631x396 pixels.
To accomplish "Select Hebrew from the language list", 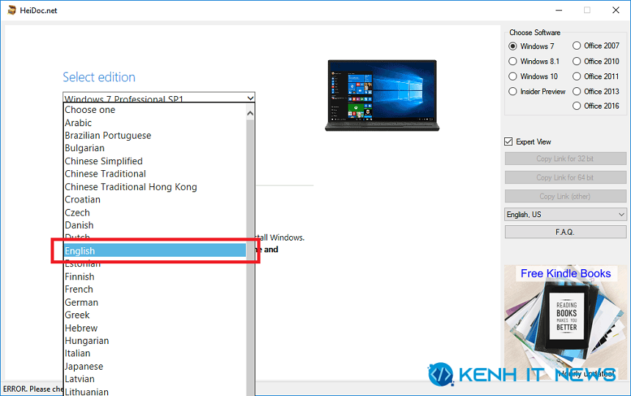I will tap(155, 328).
